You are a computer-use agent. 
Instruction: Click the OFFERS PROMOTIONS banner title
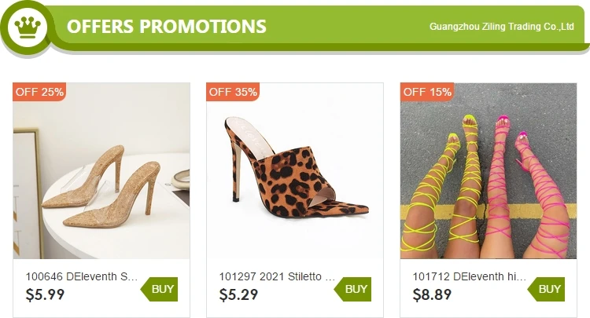(x=166, y=26)
